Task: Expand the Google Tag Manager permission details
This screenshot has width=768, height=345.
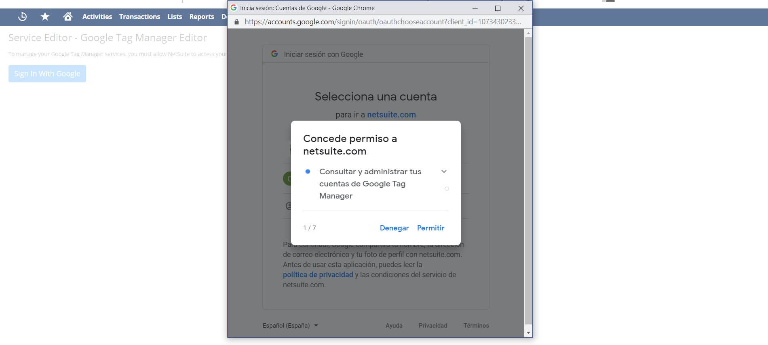Action: tap(444, 171)
